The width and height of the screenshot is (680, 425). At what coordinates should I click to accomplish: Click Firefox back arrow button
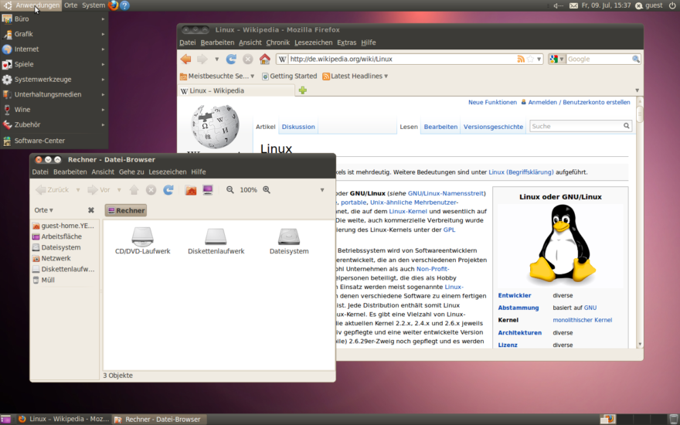[x=186, y=59]
